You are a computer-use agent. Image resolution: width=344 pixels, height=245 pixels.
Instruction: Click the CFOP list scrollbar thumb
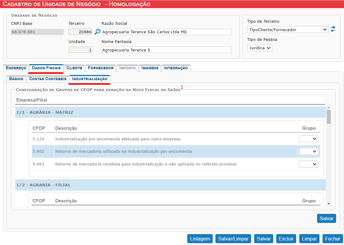329,117
